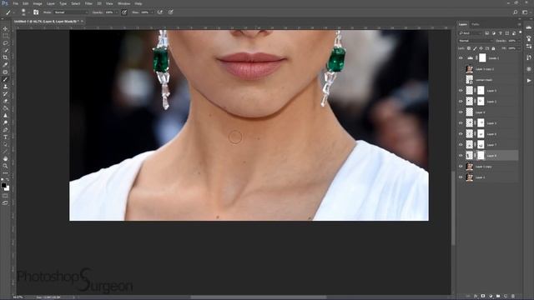Select the History Brush tool
This screenshot has width=534, height=300.
(x=5, y=94)
